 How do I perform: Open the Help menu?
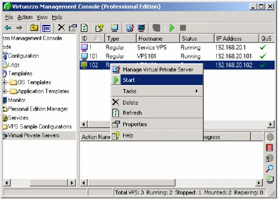point(57,17)
